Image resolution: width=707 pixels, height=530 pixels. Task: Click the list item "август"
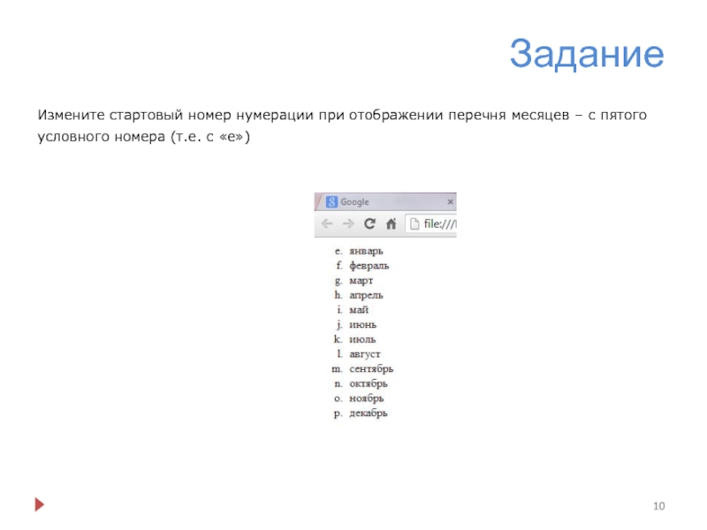pyautogui.click(x=365, y=354)
